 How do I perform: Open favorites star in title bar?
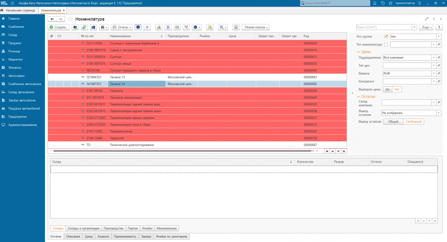tap(391, 3)
